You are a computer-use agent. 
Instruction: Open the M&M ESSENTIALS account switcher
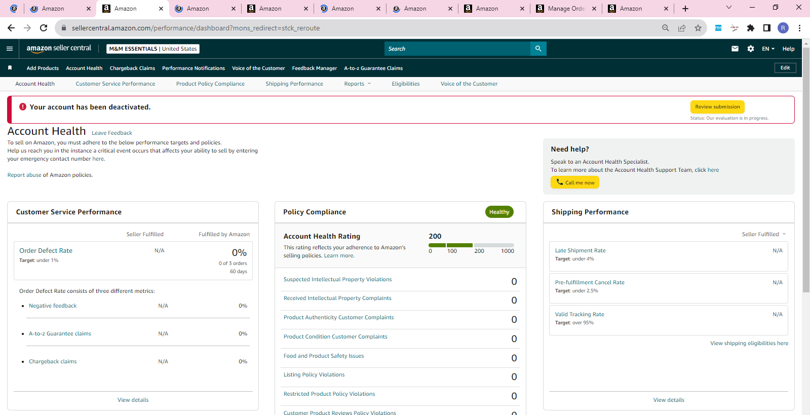point(153,49)
